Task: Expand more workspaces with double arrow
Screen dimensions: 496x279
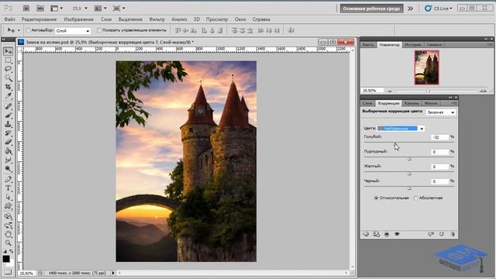Action: click(410, 9)
